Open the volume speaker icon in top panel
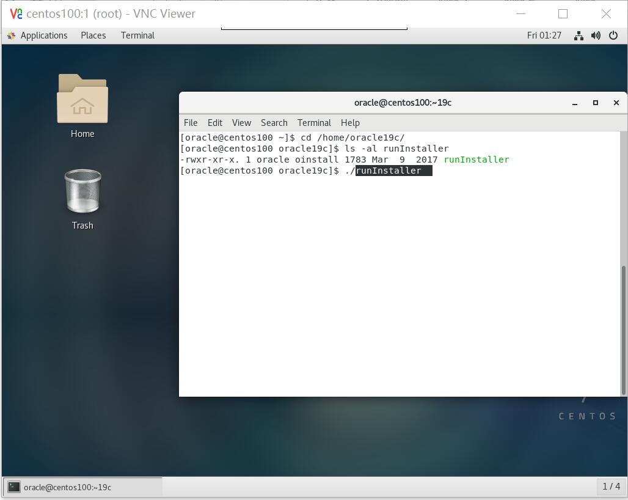 point(596,35)
